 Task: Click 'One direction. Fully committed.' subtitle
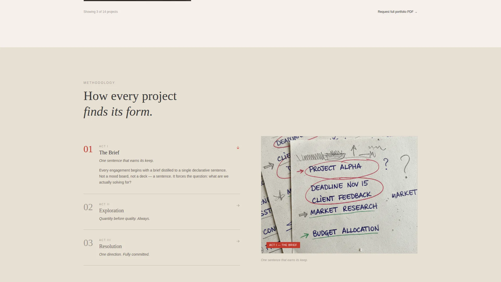[x=124, y=255]
